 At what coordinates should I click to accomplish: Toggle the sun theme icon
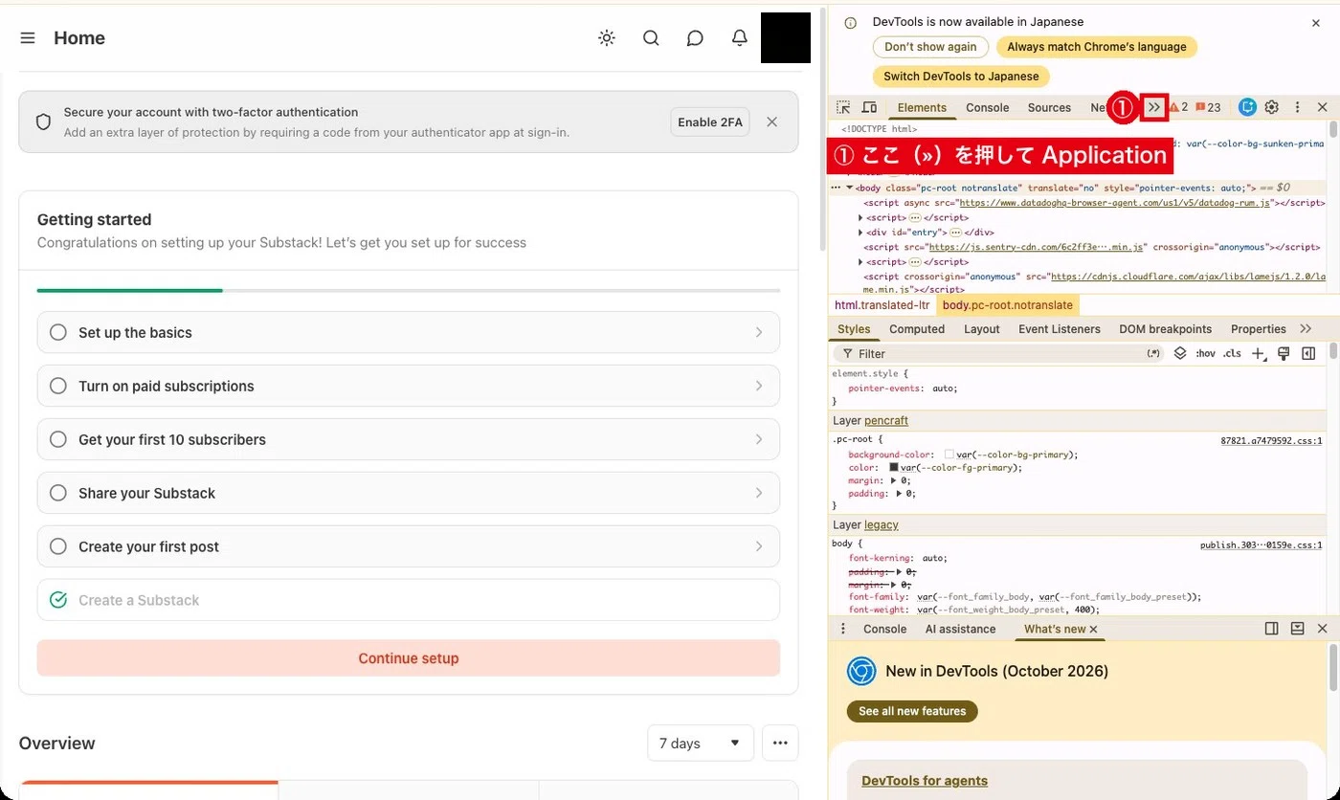click(x=607, y=38)
